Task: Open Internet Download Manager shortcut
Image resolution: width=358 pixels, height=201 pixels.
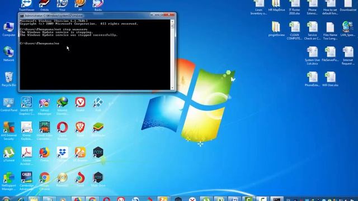Action: point(62,106)
